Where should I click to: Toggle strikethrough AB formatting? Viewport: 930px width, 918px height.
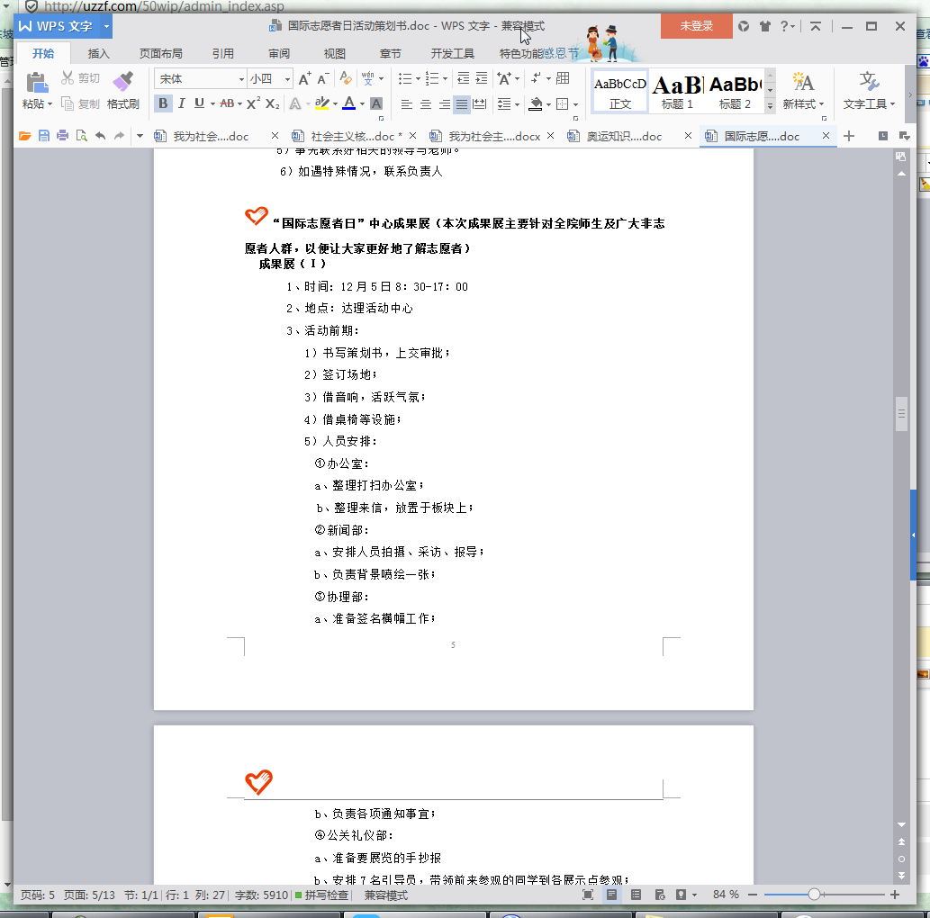[227, 103]
